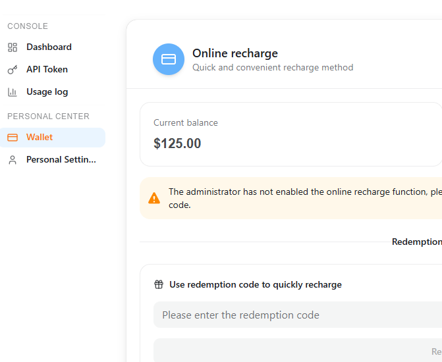Click the blue Online recharge card icon
Viewport: 442px width, 362px height.
(169, 59)
